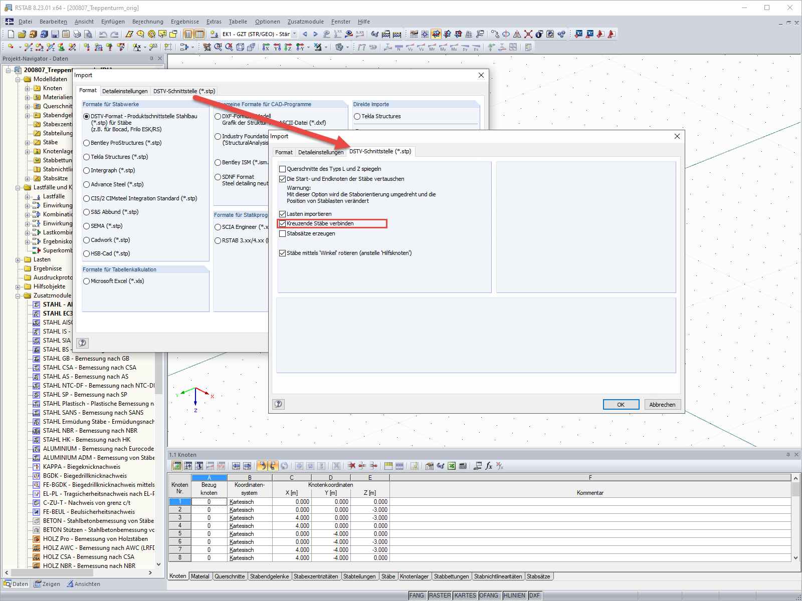Viewport: 802px width, 601px height.
Task: Expand the Hilfsobjekte tree node
Action: [18, 286]
